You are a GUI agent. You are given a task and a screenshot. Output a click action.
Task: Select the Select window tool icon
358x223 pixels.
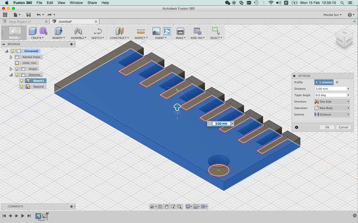pos(216,31)
